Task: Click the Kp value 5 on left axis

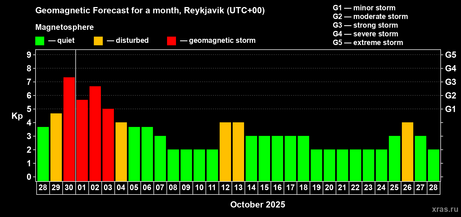Action: (29, 109)
